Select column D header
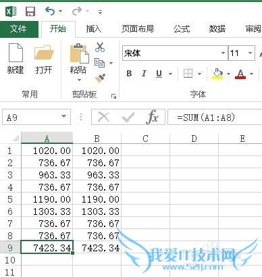 pyautogui.click(x=194, y=138)
